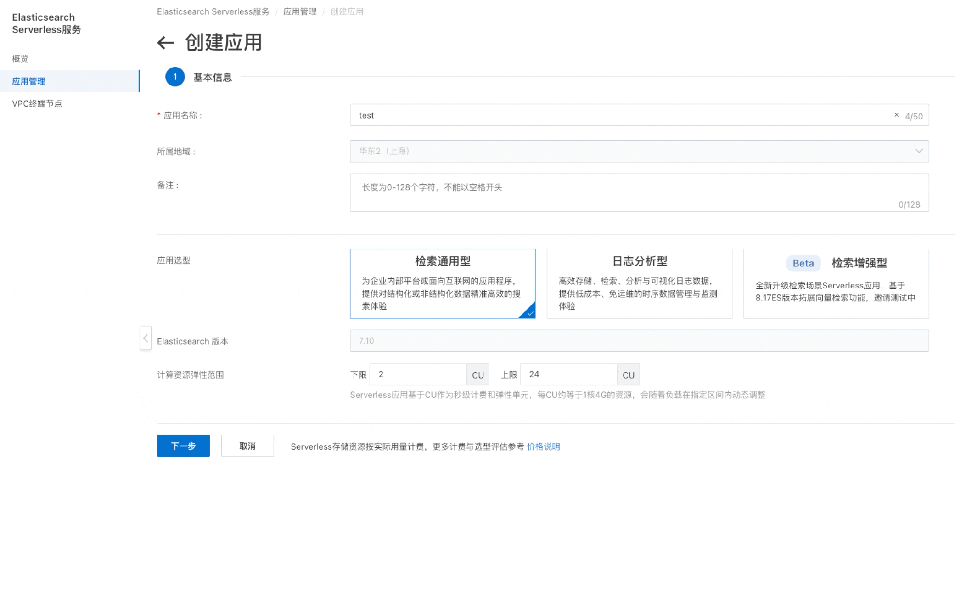Click the 下一步 button
The width and height of the screenshot is (955, 599).
[183, 446]
